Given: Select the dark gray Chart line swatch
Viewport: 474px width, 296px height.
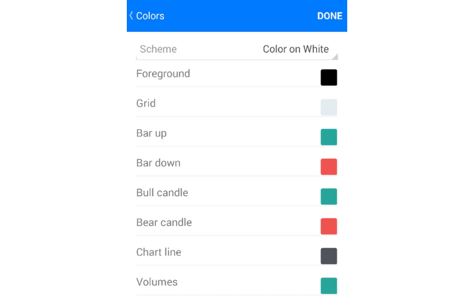Looking at the screenshot, I should point(329,256).
